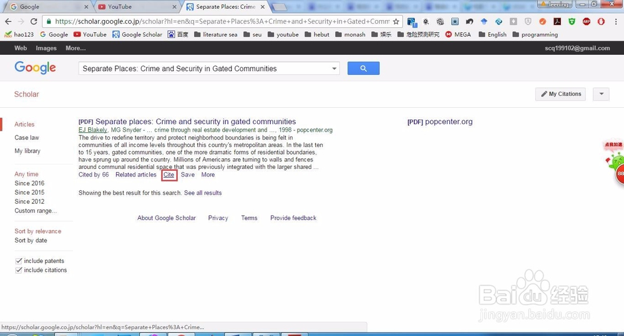Screen dimensions: 624x336
Task: Open the youtube bookmark folder
Action: [283, 34]
